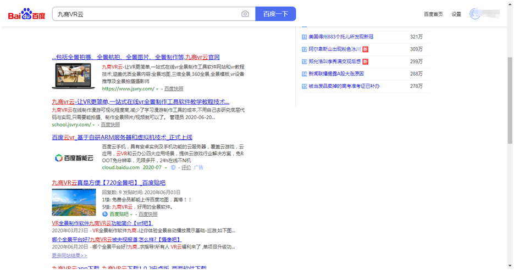Image resolution: width=514 pixels, height=270 pixels.
Task: Click rank number 11 badge
Action: click(x=304, y=37)
